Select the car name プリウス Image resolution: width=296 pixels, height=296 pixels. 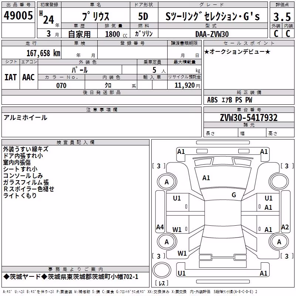pyautogui.click(x=95, y=16)
